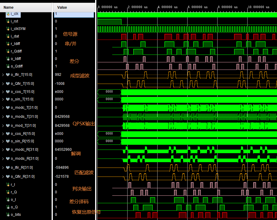The width and height of the screenshot is (277, 220).
Task: Expand the o_modc_T[31:0] bus
Action: tap(3, 107)
